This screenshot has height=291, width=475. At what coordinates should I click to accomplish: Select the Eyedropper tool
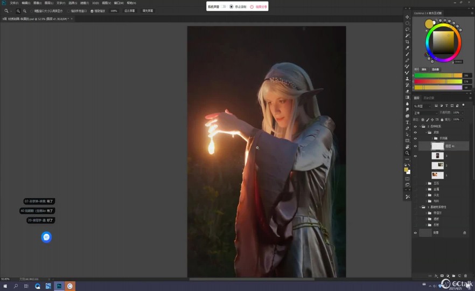pyautogui.click(x=407, y=48)
